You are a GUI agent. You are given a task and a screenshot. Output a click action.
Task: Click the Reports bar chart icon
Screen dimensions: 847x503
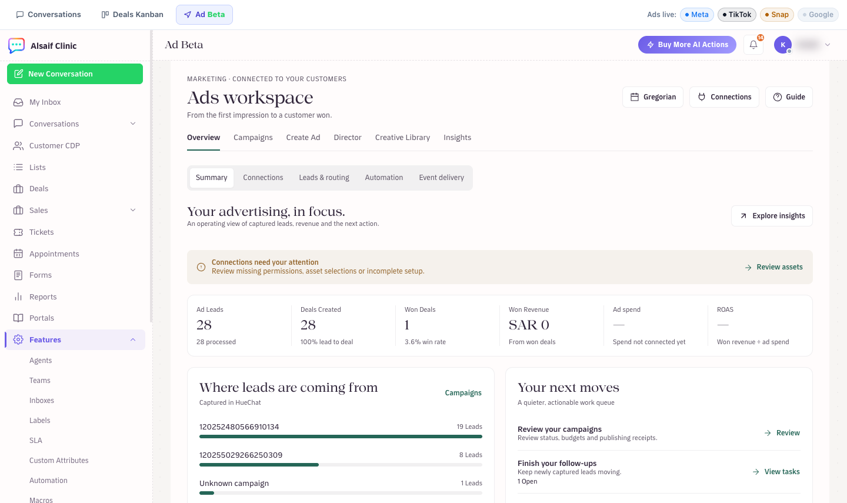point(18,297)
